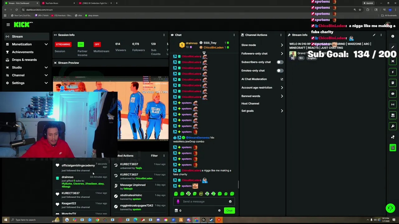The height and width of the screenshot is (224, 399).
Task: Expand Set goals options
Action: point(282,111)
